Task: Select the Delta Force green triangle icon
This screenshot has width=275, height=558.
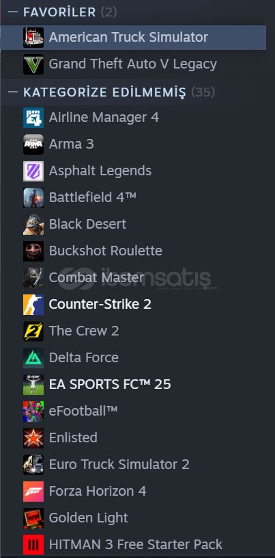Action: click(33, 357)
